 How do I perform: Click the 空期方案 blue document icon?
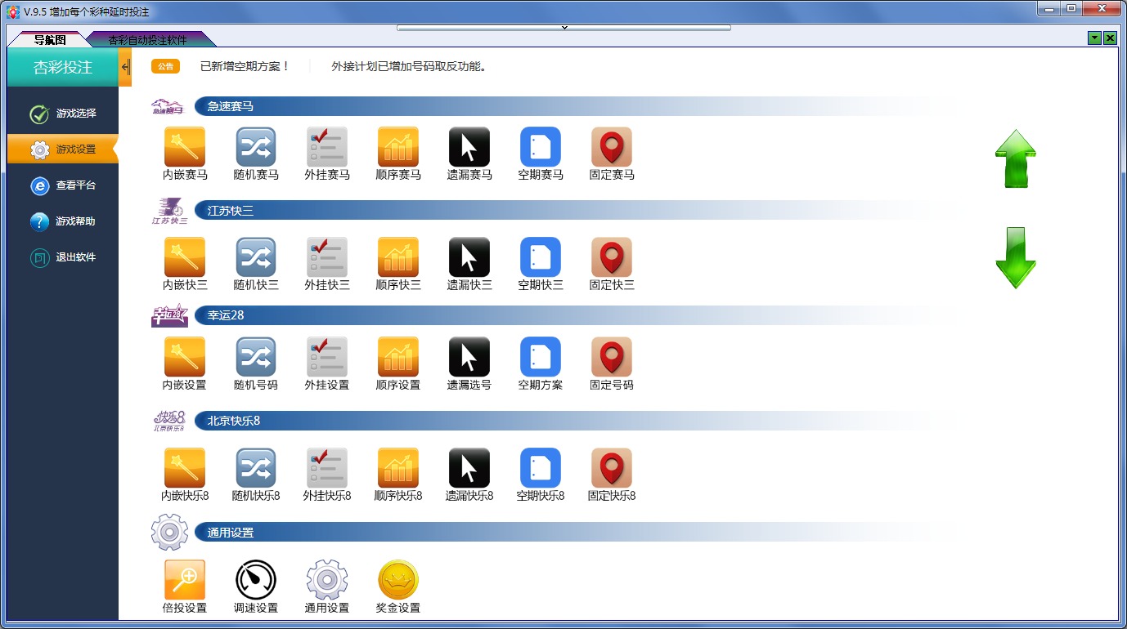tap(541, 357)
